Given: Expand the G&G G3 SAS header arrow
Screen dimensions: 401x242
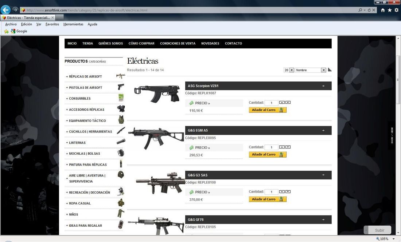Looking at the screenshot, I should click(323, 175).
